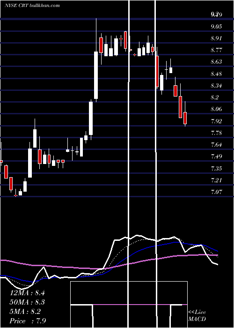Click the <<Live MACD label
Screen dimensions: 234x328
(x=197, y=316)
